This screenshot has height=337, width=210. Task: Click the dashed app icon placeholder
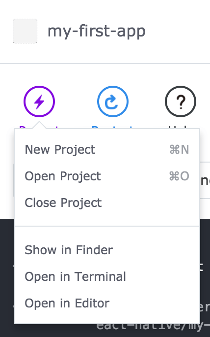(x=25, y=31)
